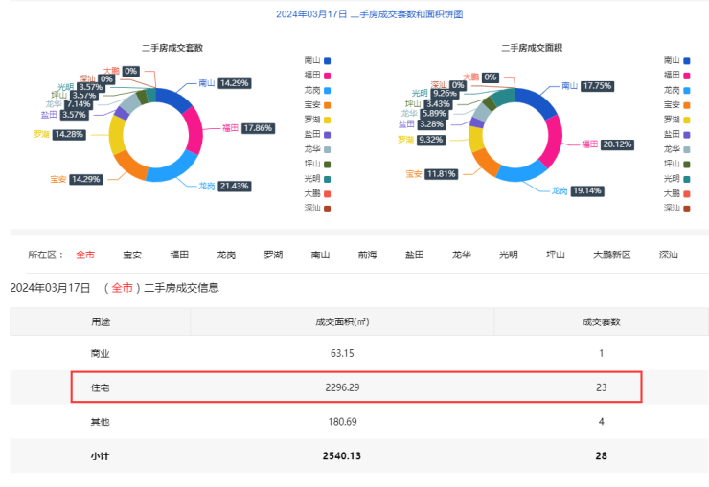
Task: Open the 大鹏新区 district tab
Action: (611, 255)
